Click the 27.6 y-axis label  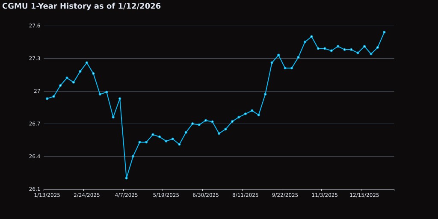pyautogui.click(x=34, y=26)
